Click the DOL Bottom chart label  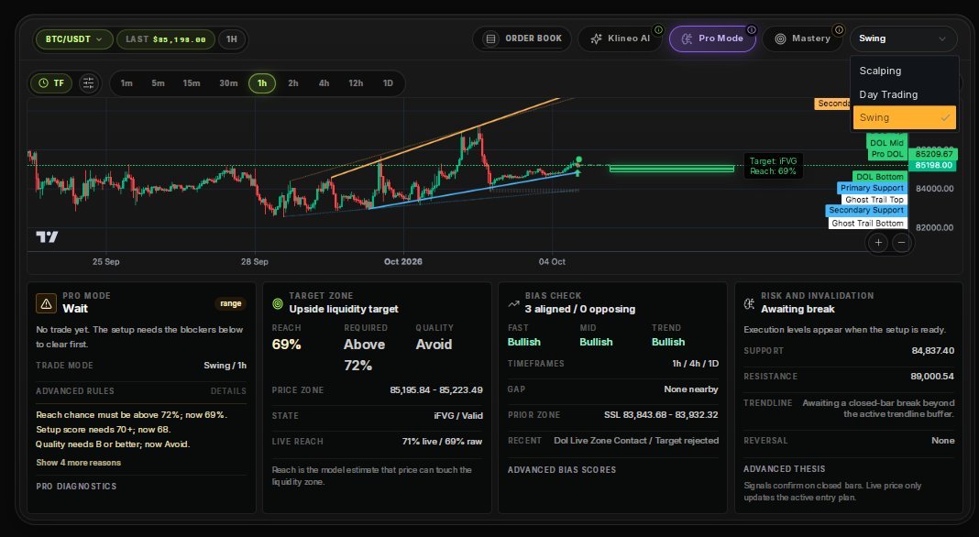coord(880,177)
